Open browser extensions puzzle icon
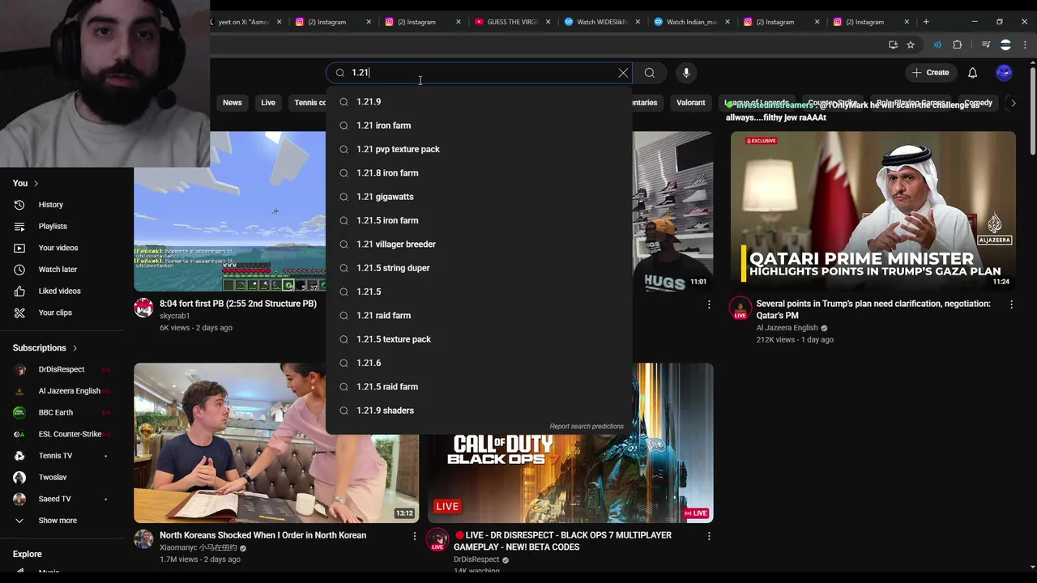Screen dimensions: 1037x583 [957, 45]
